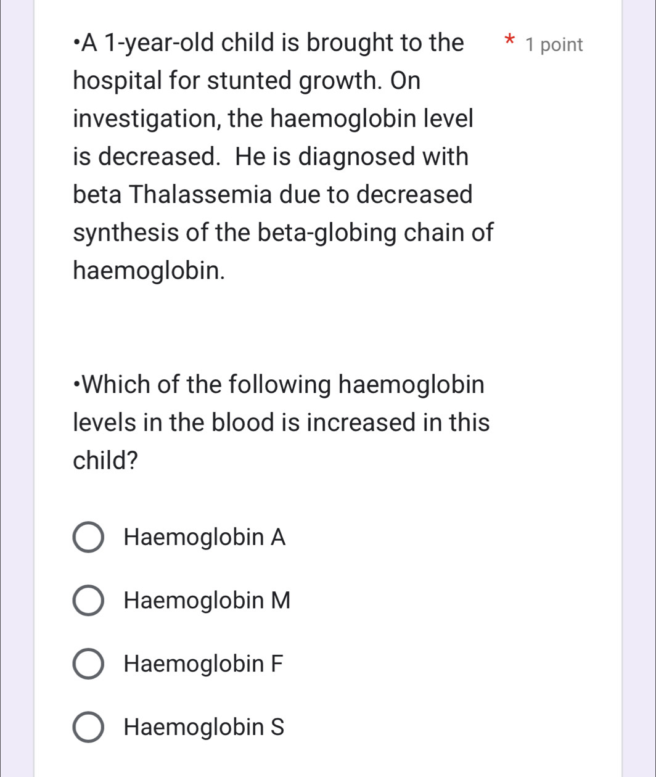Click the 1 point label
The width and height of the screenshot is (656, 777).
(x=553, y=44)
